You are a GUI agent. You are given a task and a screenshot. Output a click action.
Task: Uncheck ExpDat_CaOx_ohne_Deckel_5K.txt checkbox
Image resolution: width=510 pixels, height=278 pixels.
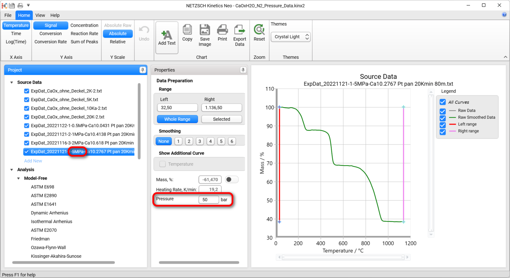click(x=27, y=100)
